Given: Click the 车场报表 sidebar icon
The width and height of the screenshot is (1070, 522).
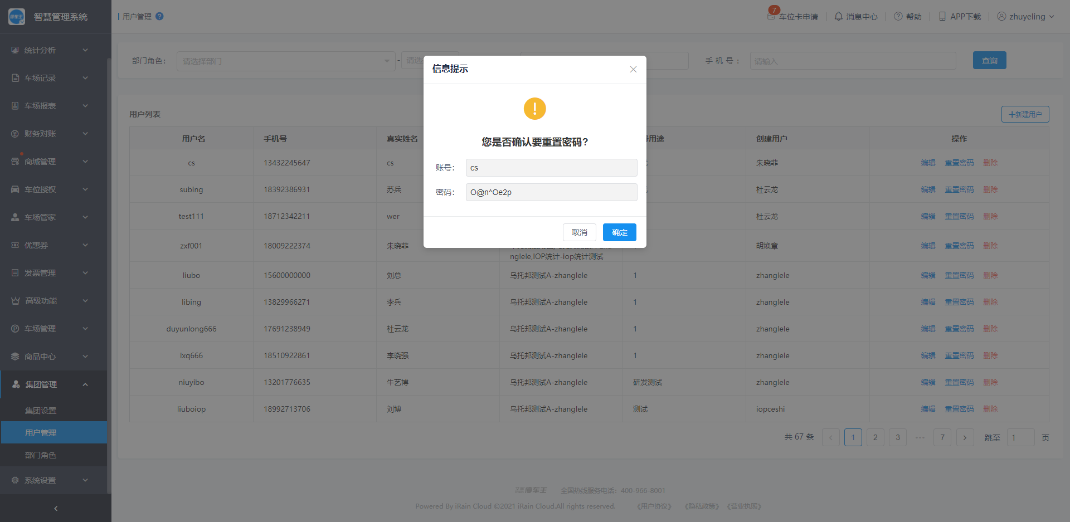Looking at the screenshot, I should [15, 106].
